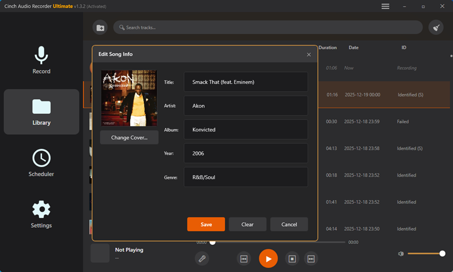453x272 pixels.
Task: Click the broom cleanup icon
Action: 436,27
